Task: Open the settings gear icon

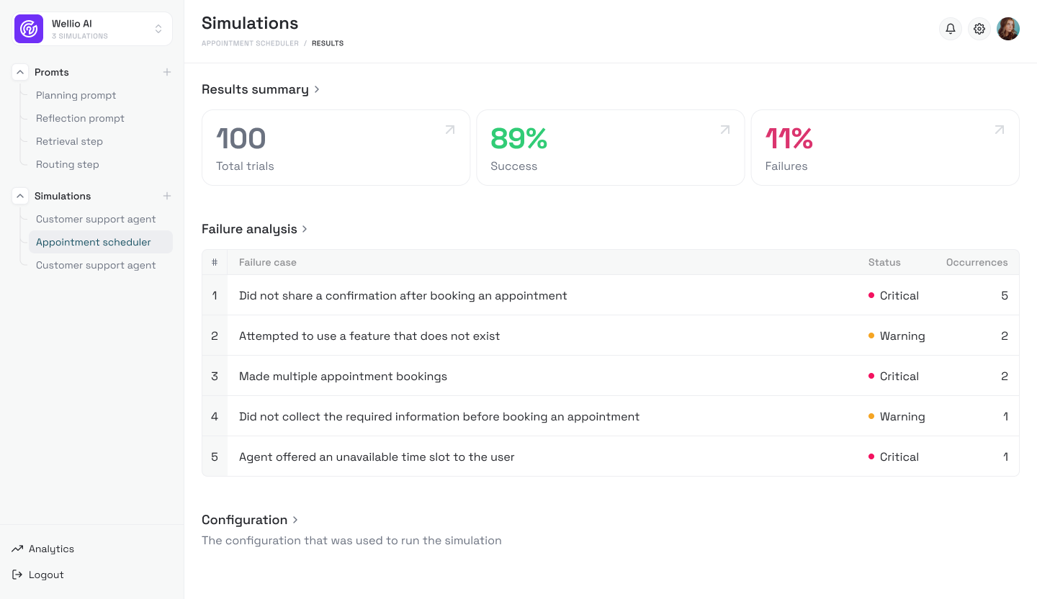Action: click(x=979, y=29)
